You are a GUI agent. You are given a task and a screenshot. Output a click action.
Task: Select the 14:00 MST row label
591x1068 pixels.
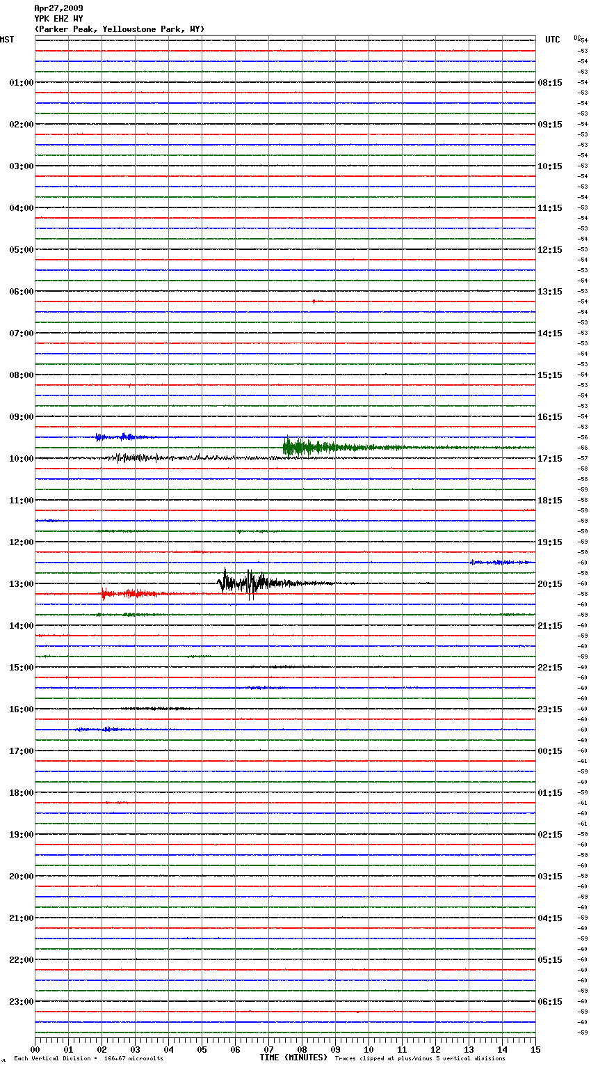pyautogui.click(x=22, y=626)
